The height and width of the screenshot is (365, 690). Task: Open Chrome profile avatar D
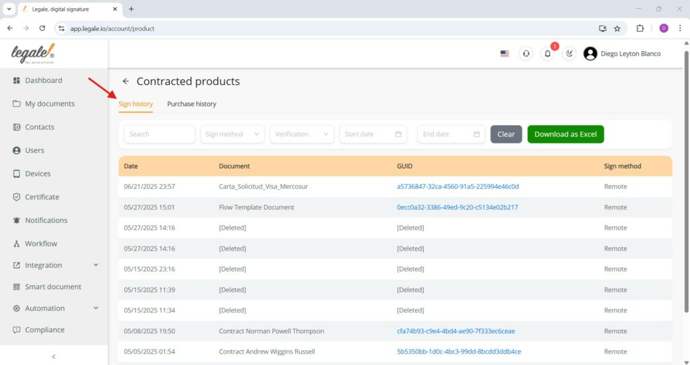tap(664, 28)
